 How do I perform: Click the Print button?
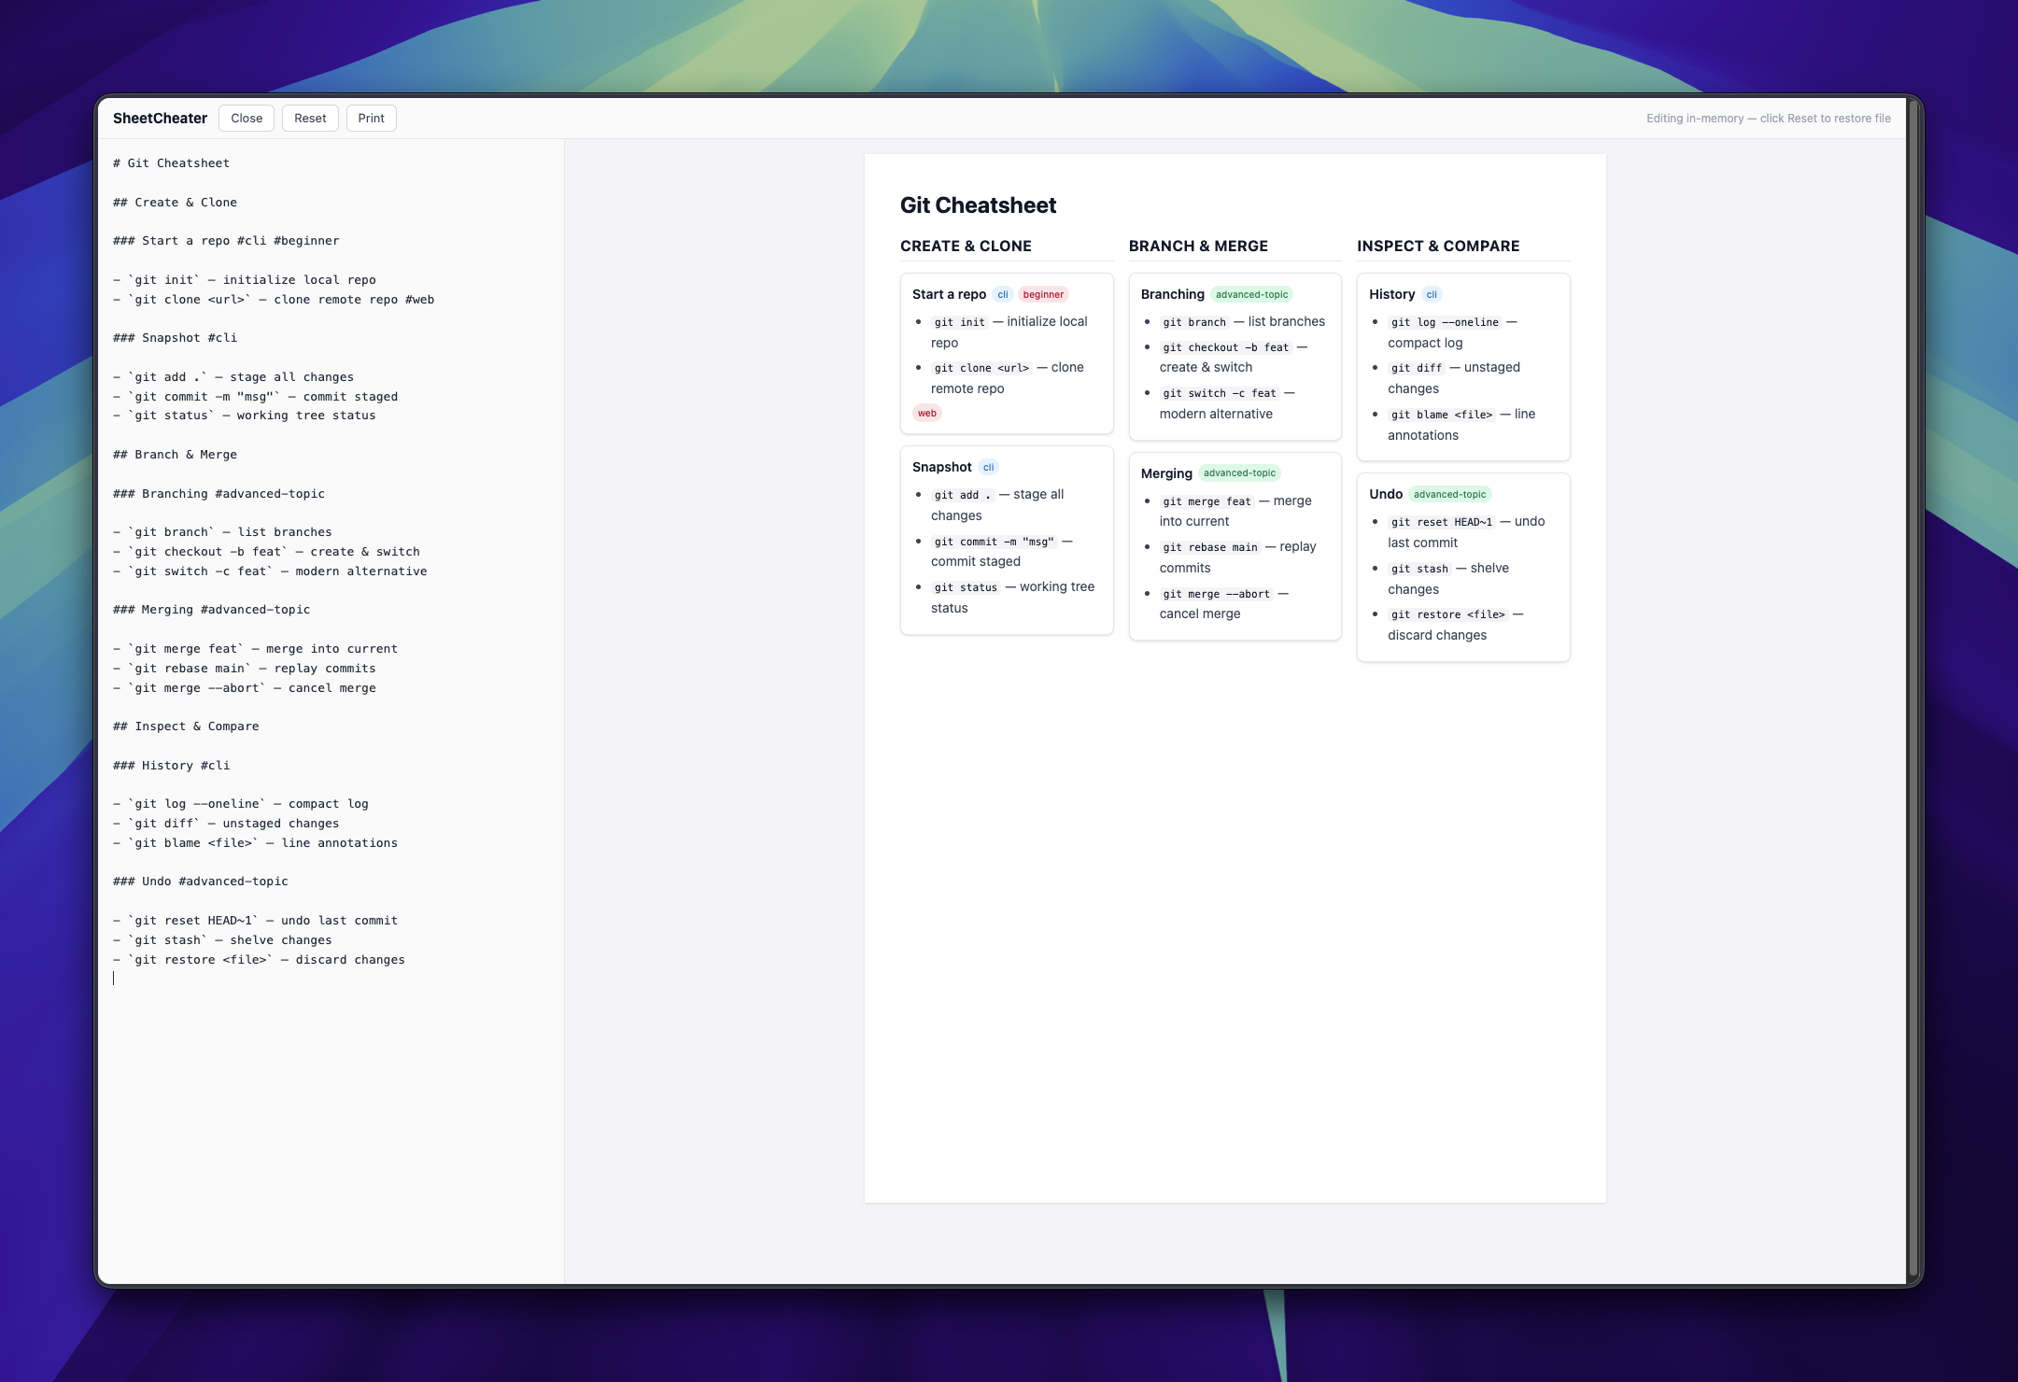coord(371,119)
